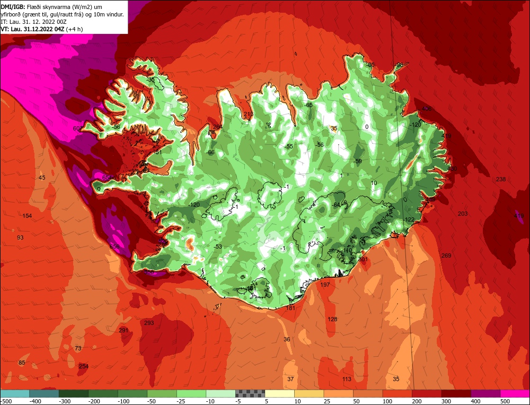Click the map value '406' off the northeast coast
Image resolution: width=530 pixels, height=405 pixels.
click(x=427, y=109)
